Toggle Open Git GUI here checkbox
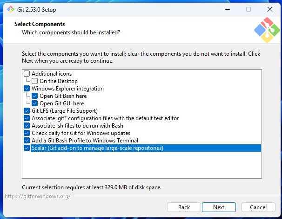The height and width of the screenshot is (219, 282). pos(34,103)
